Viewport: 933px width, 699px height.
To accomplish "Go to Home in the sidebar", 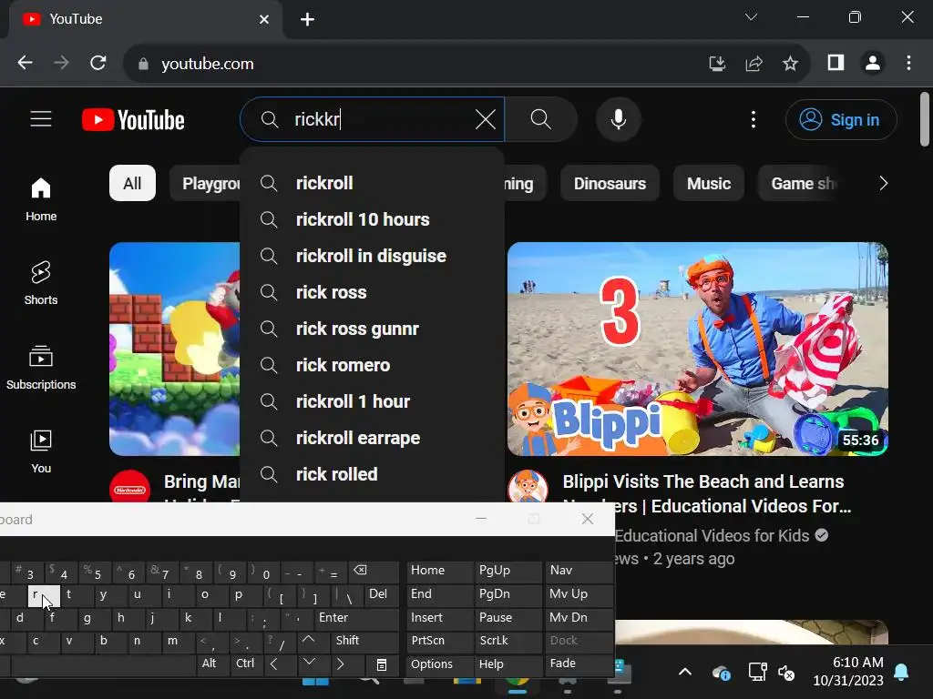I will [41, 199].
